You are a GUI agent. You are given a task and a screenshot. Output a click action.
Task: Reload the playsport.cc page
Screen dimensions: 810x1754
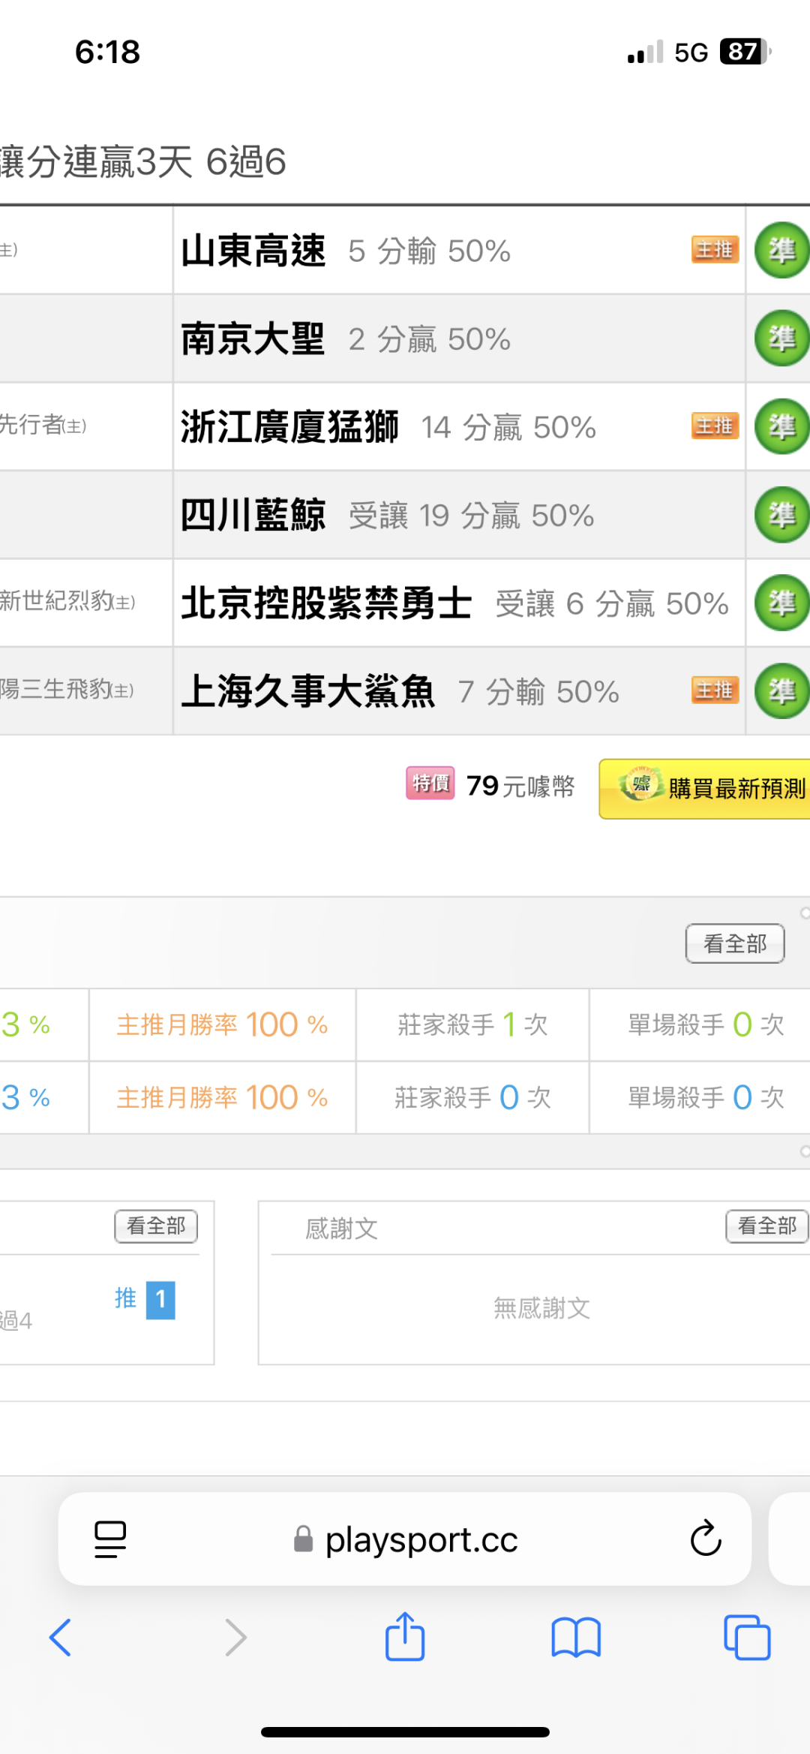[x=705, y=1539]
